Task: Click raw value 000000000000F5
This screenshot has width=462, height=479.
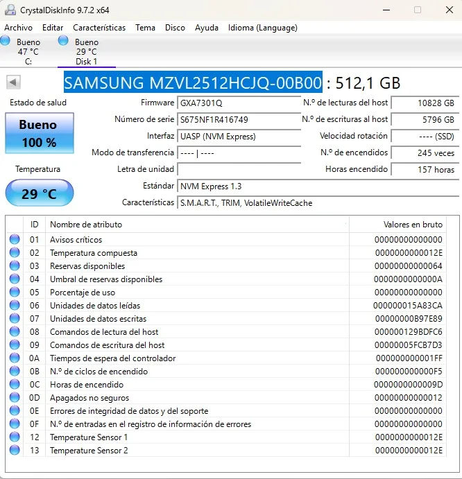Action: [409, 371]
